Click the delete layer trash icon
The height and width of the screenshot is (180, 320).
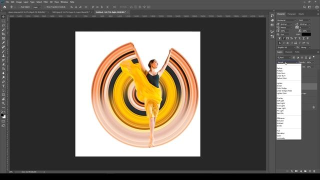coord(314,171)
